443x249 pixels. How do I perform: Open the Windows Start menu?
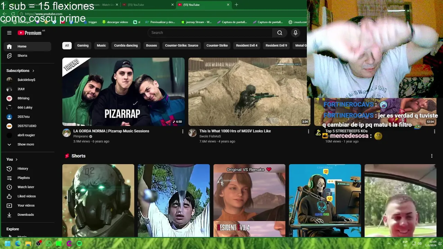point(7,243)
